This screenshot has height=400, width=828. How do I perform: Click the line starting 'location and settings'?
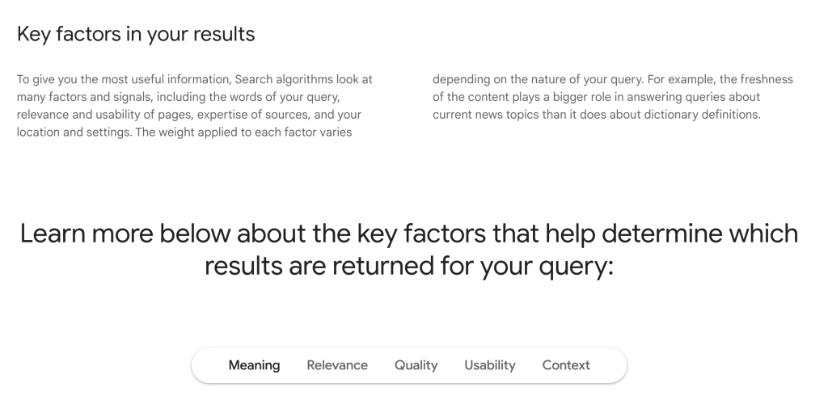point(184,132)
